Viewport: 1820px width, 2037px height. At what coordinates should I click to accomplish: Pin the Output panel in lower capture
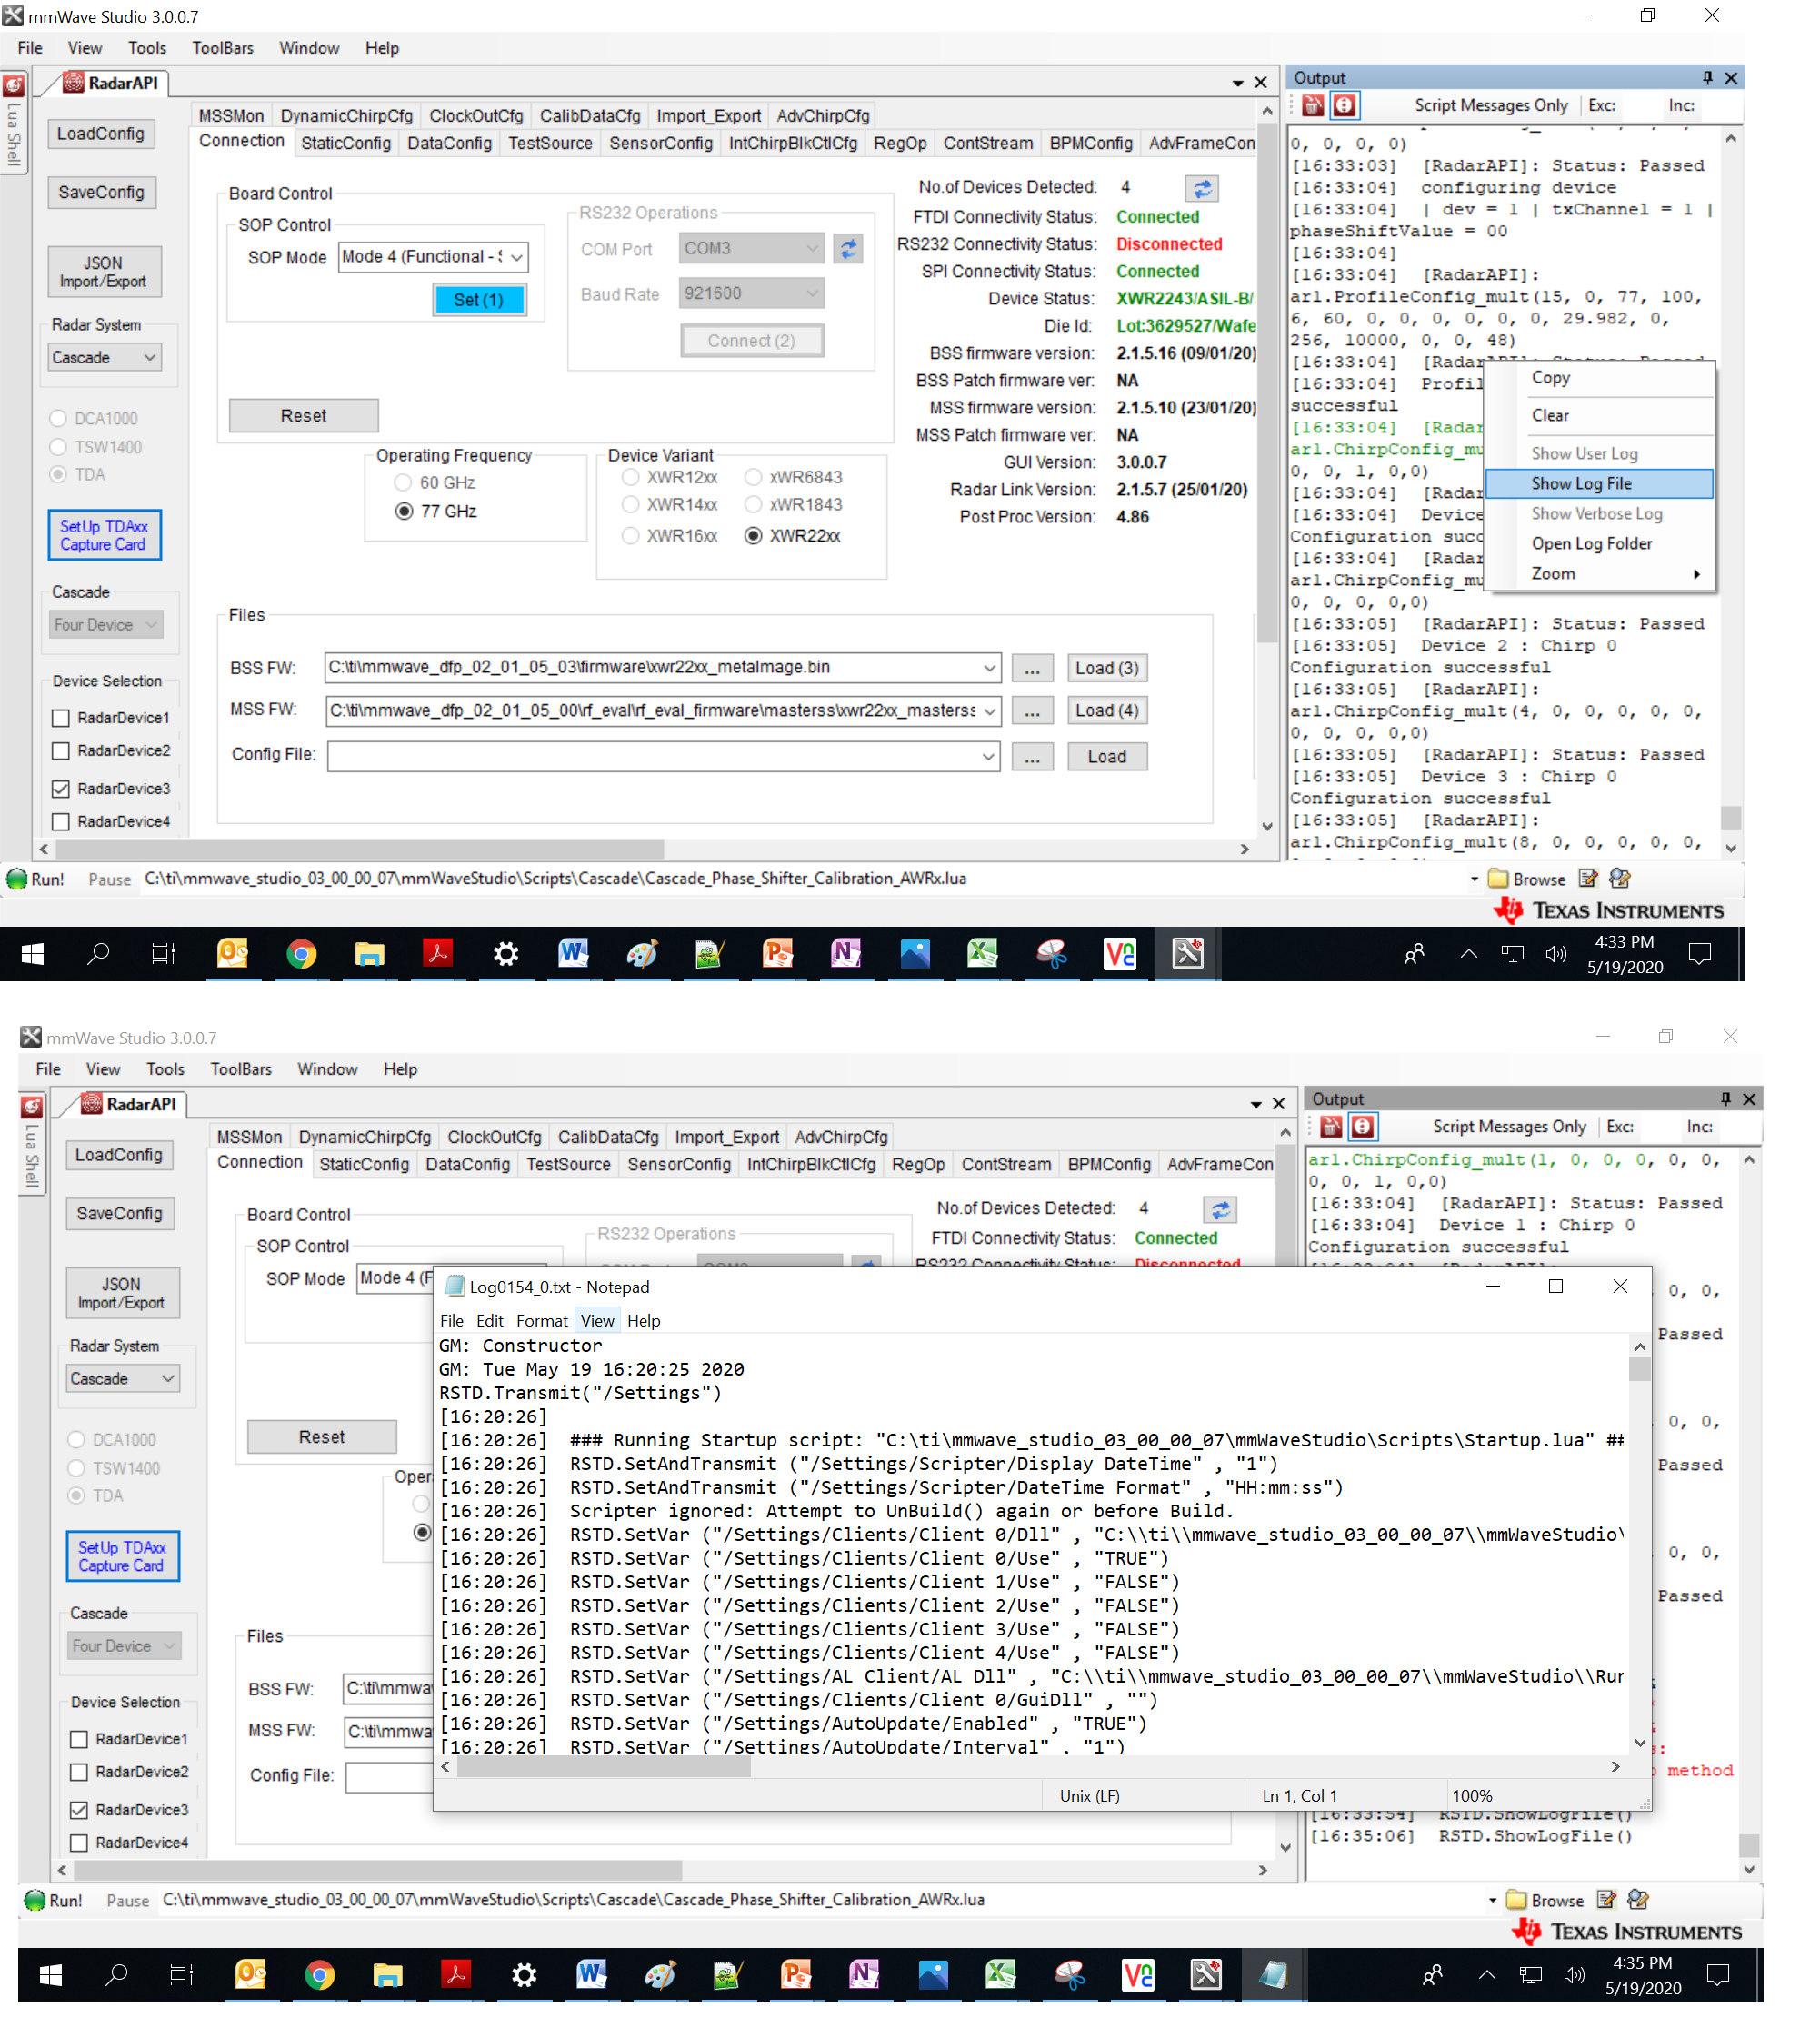click(x=1725, y=1098)
